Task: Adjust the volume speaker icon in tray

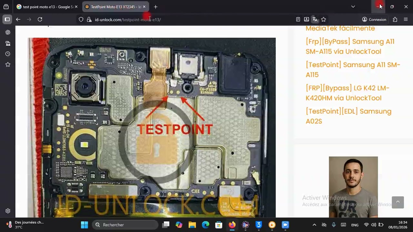Action: coord(373,225)
